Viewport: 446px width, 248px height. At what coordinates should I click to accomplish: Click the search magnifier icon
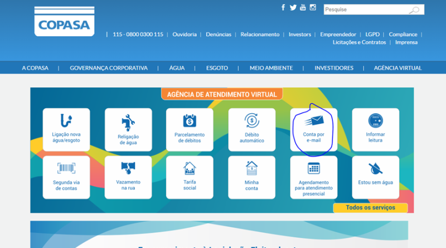click(414, 10)
